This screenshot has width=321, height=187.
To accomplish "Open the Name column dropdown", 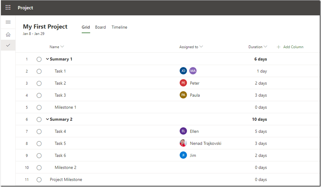I will click(x=62, y=47).
